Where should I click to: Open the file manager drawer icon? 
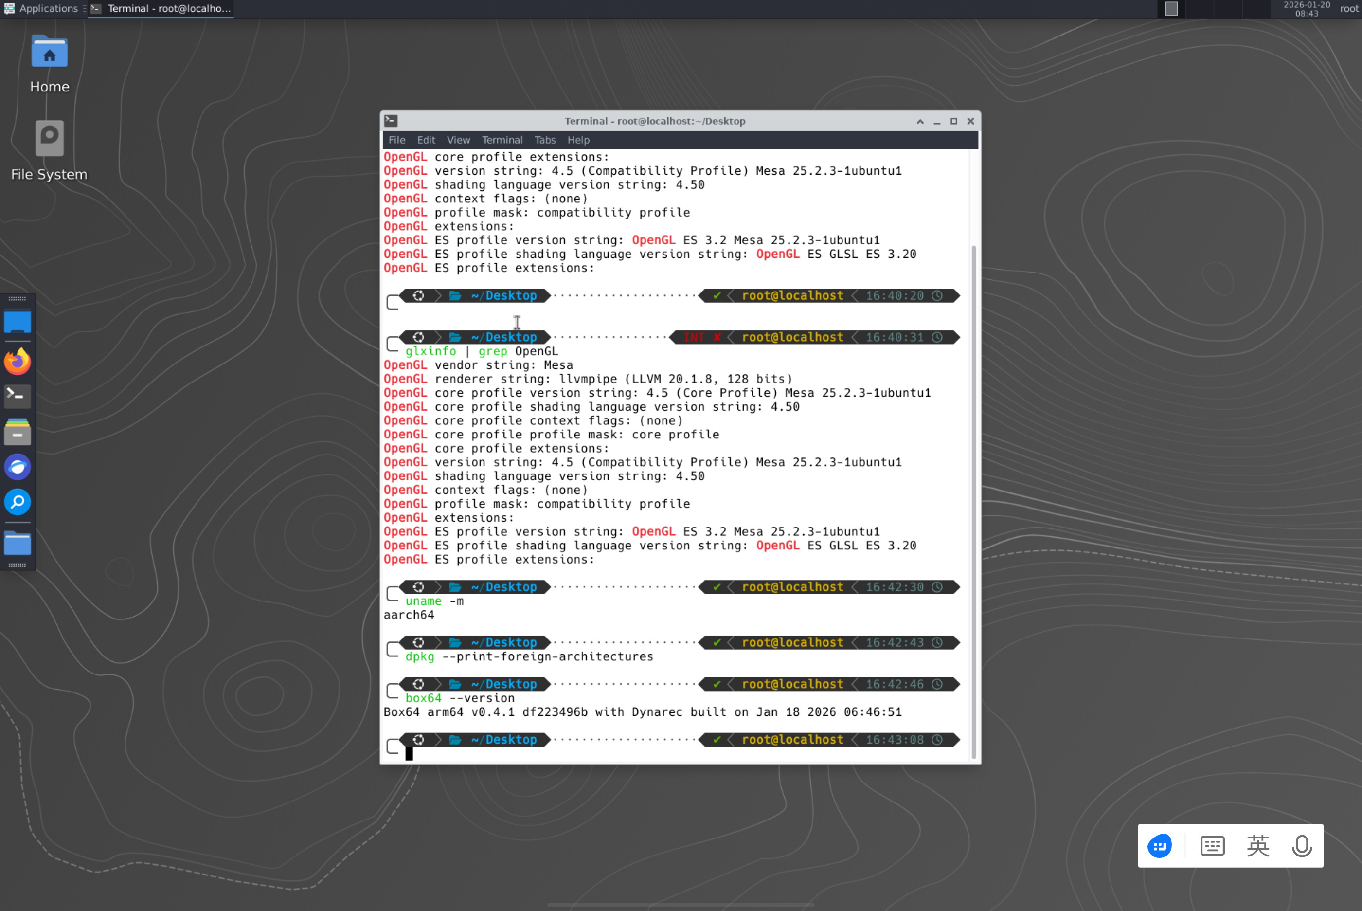coord(18,432)
